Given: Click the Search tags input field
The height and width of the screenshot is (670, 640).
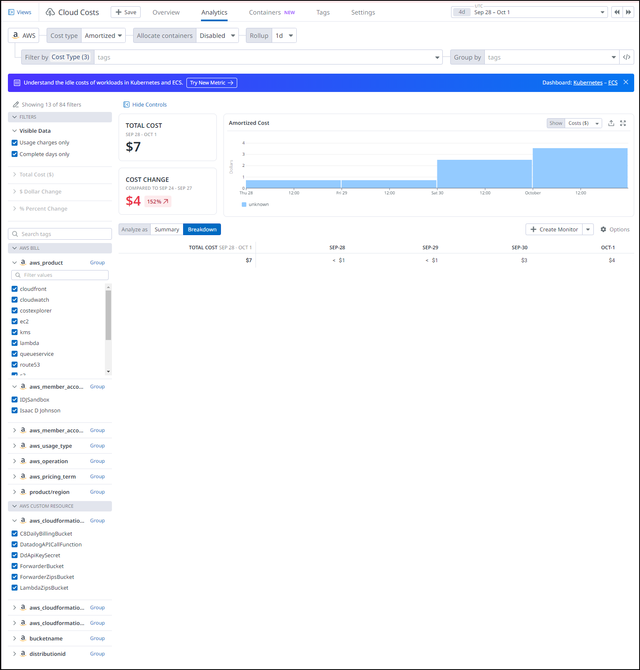Looking at the screenshot, I should point(60,234).
